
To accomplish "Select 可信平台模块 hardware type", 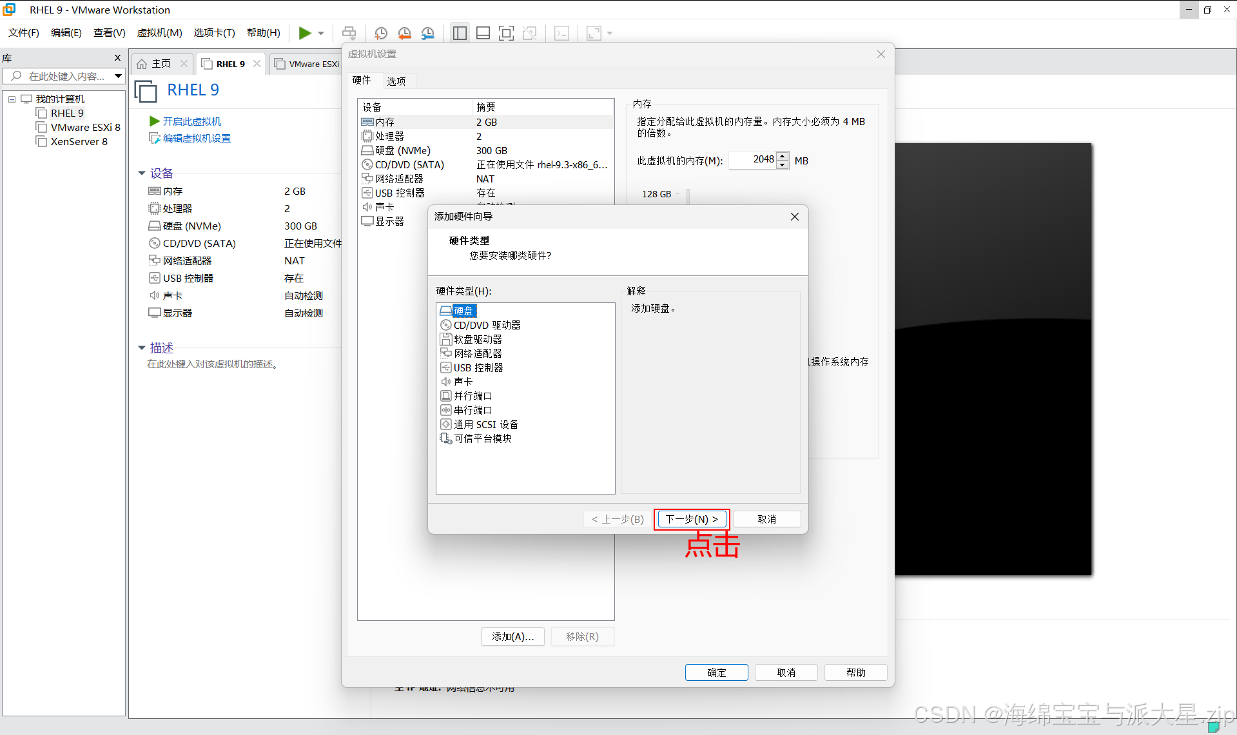I will [x=476, y=438].
